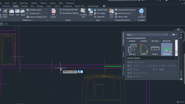Insert a Field
Image resolution: width=185 pixels, height=104 pixels.
click(90, 12)
